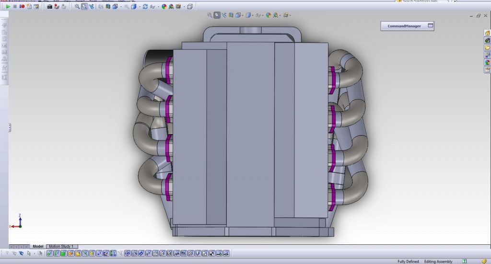Click the Rotate View icon in top toolbar
Viewport: 491px width, 264px height.
[145, 7]
